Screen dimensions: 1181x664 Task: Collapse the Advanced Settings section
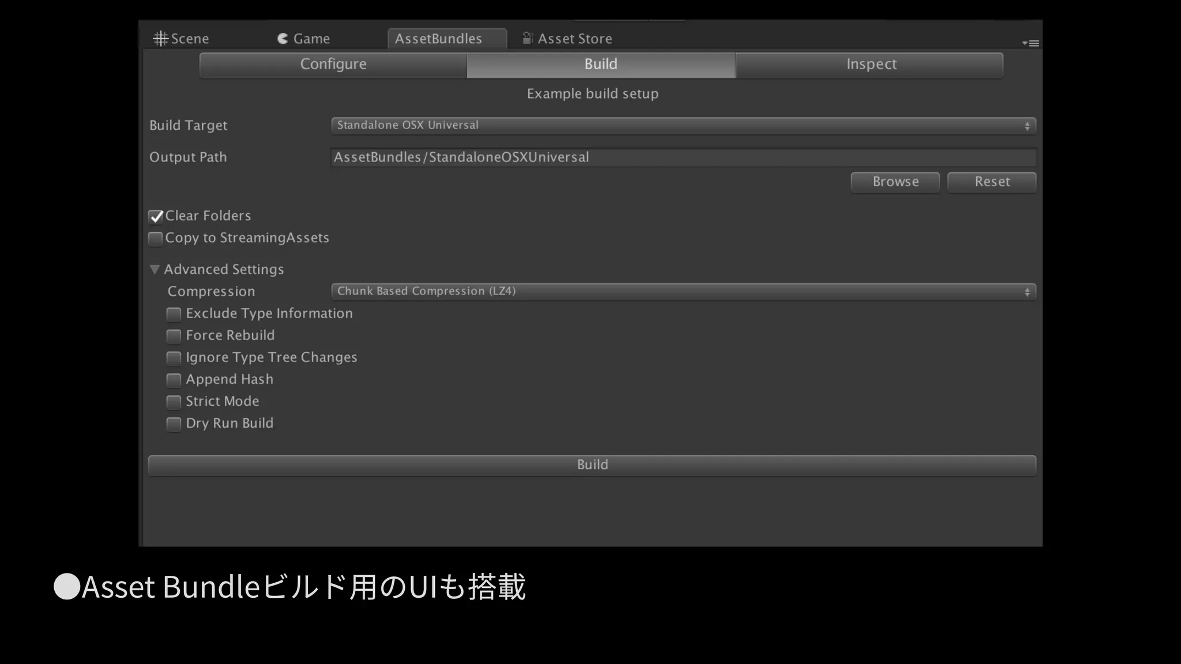click(x=155, y=270)
